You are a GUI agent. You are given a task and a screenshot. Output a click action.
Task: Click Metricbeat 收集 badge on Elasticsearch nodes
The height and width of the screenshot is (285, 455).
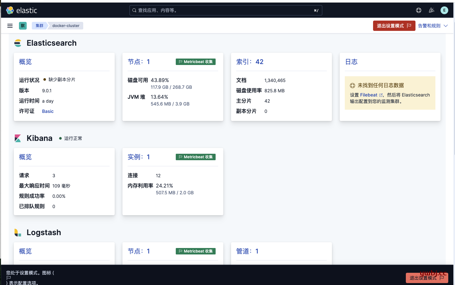(x=196, y=62)
